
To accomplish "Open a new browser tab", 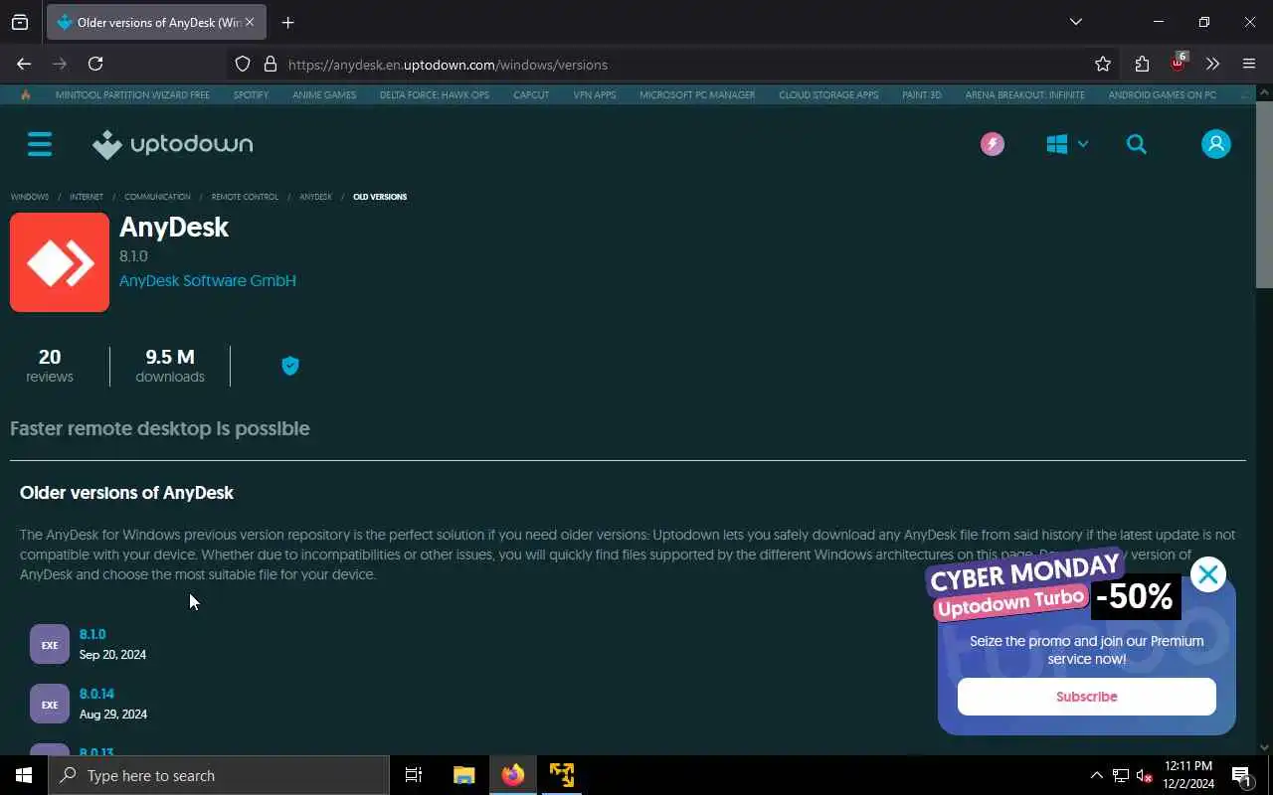I will tap(287, 22).
